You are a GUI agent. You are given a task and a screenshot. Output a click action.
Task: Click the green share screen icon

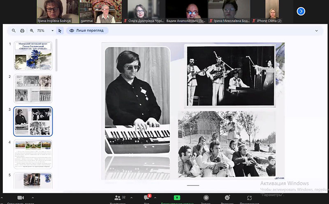pyautogui.click(x=177, y=198)
